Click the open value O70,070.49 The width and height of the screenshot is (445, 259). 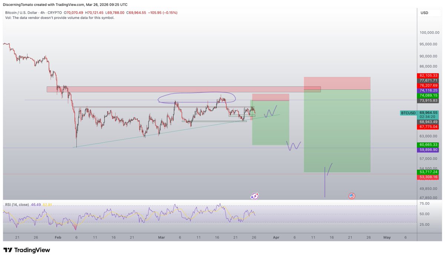tap(74, 13)
